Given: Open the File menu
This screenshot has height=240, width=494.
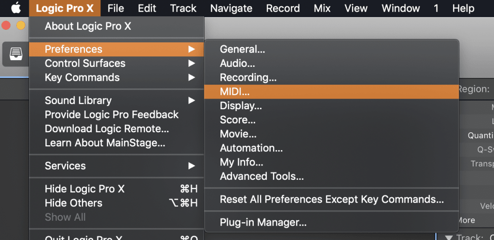Looking at the screenshot, I should [x=116, y=8].
